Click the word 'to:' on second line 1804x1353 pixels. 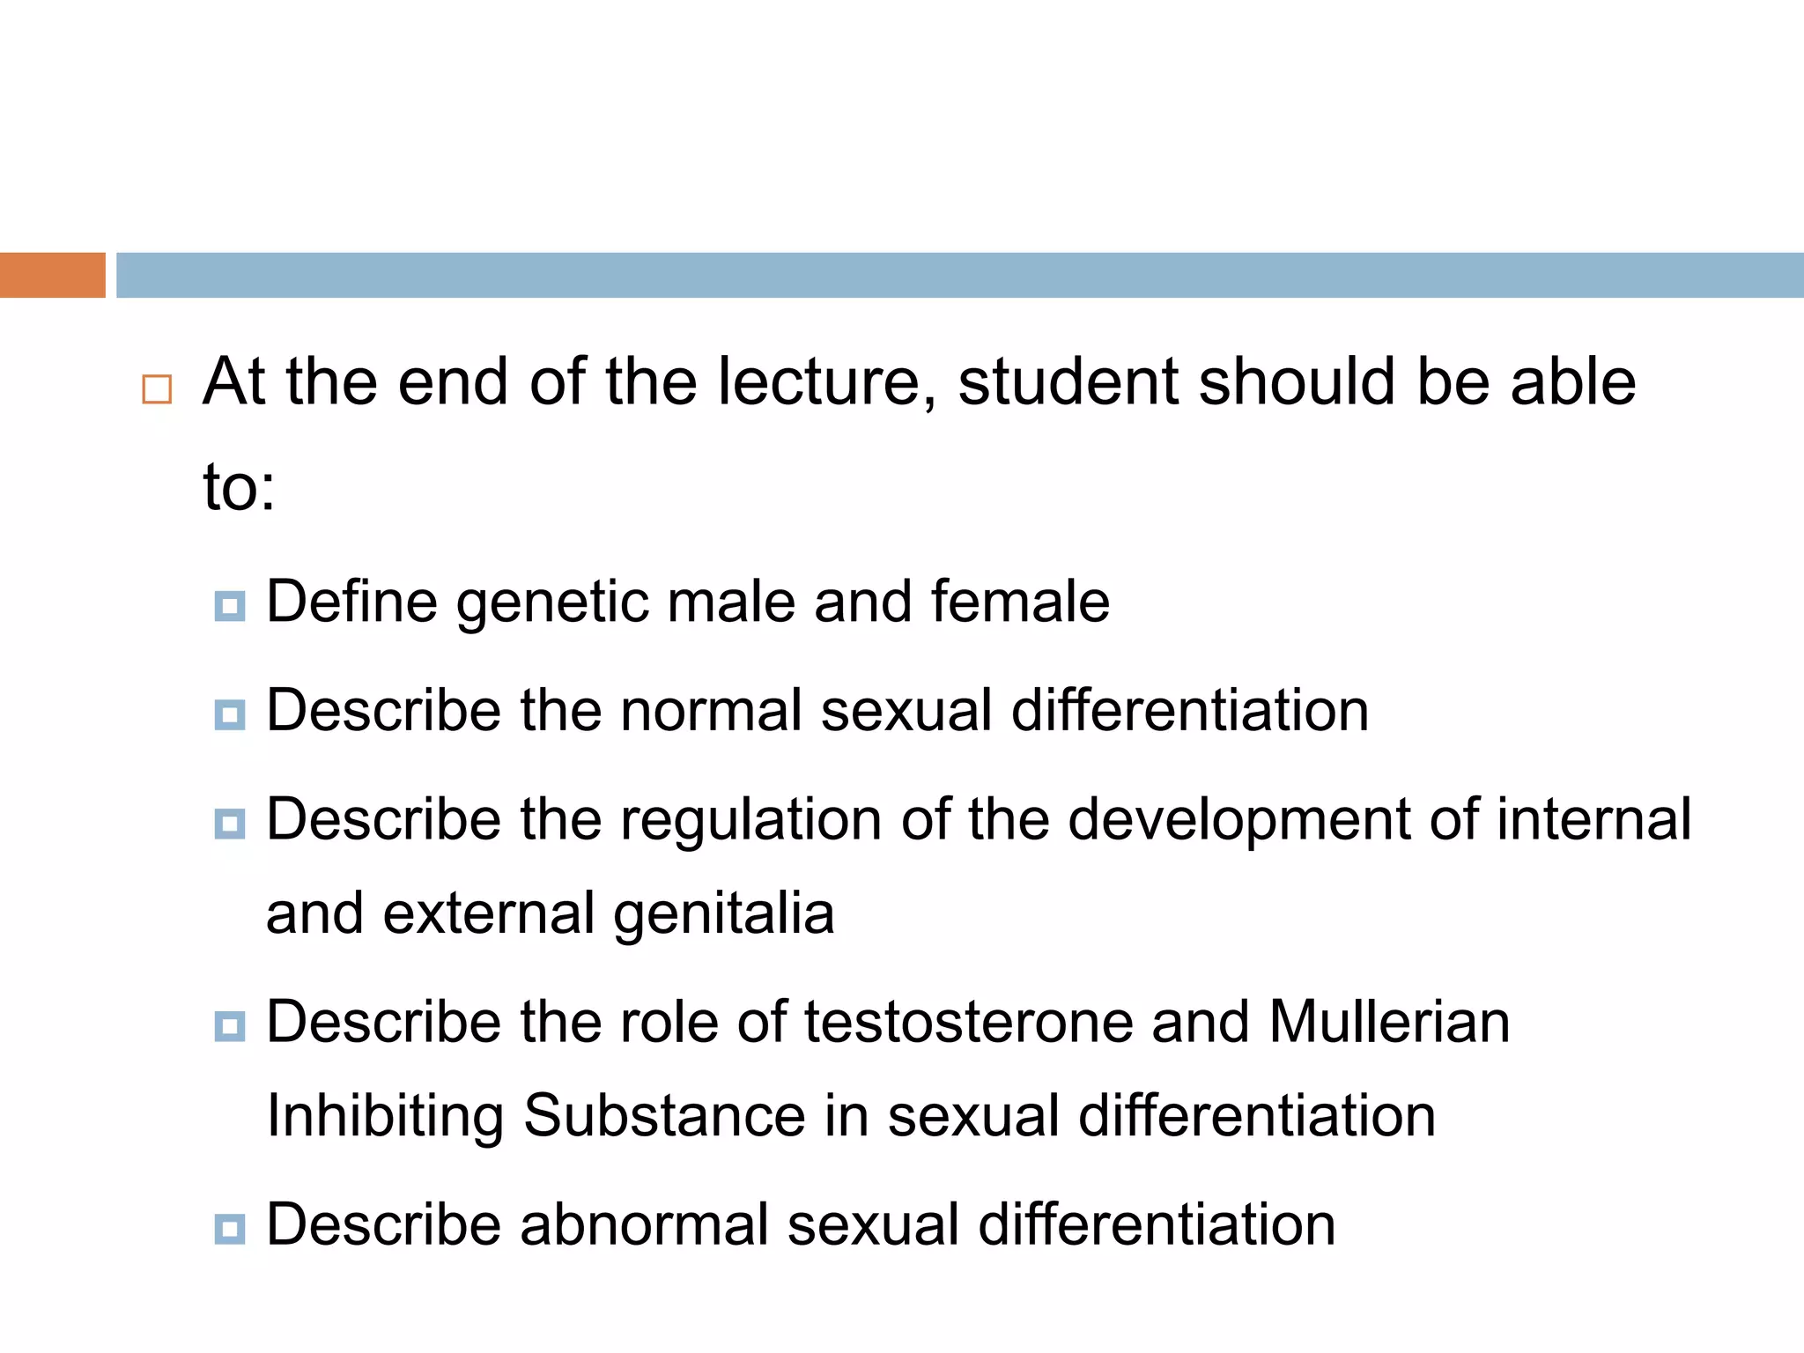[x=239, y=487]
